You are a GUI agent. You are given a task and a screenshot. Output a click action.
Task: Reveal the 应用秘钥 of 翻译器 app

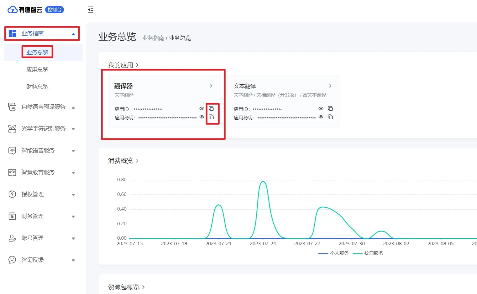202,117
